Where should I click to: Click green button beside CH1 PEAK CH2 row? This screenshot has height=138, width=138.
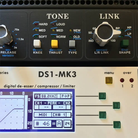pyautogui.click(x=116, y=105)
